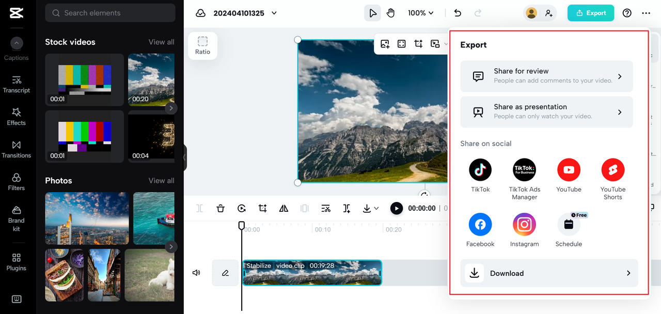Click the pencil edit icon beside the track

[225, 273]
